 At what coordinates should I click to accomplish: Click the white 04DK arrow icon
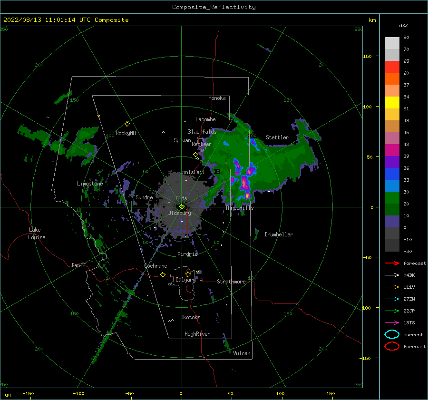tap(392, 275)
